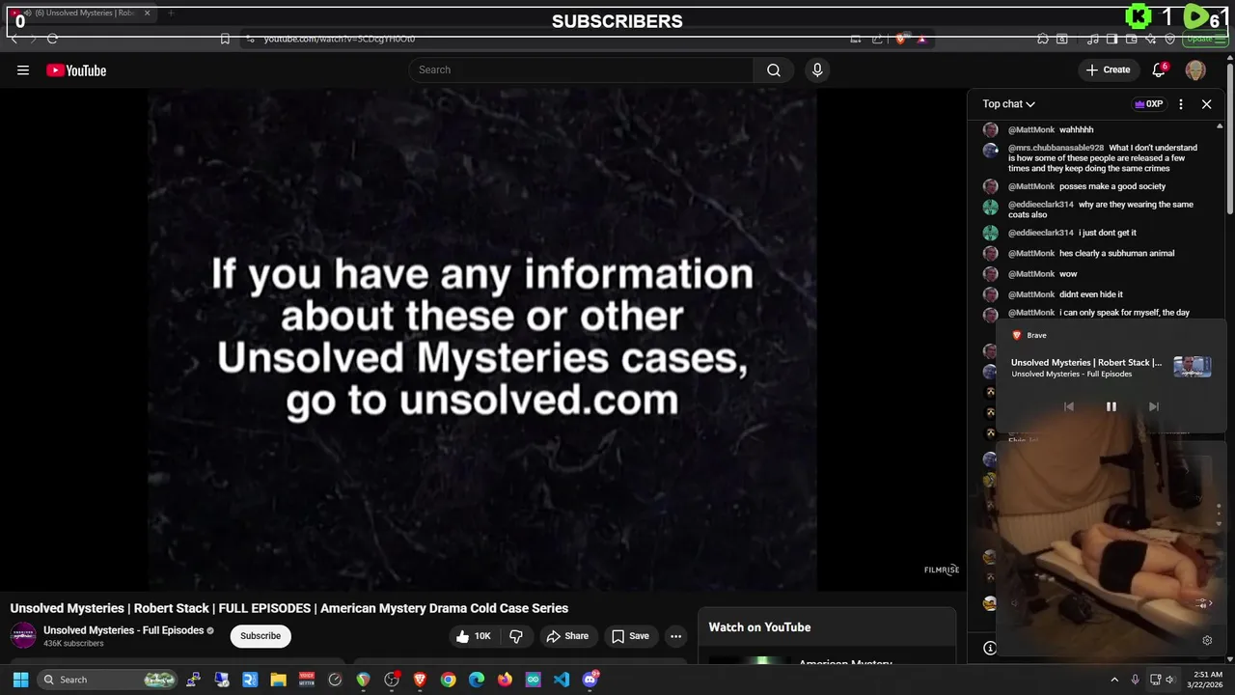
Task: Open live chat options three-dot menu
Action: point(1181,104)
